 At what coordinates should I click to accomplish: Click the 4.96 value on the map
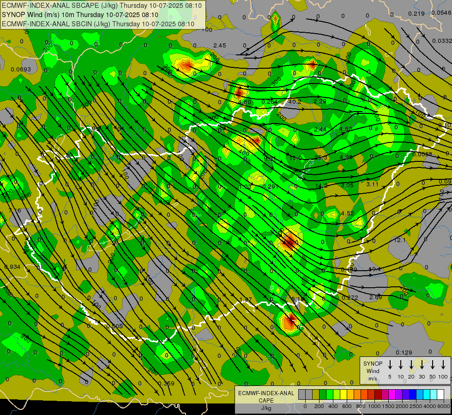(x=346, y=157)
